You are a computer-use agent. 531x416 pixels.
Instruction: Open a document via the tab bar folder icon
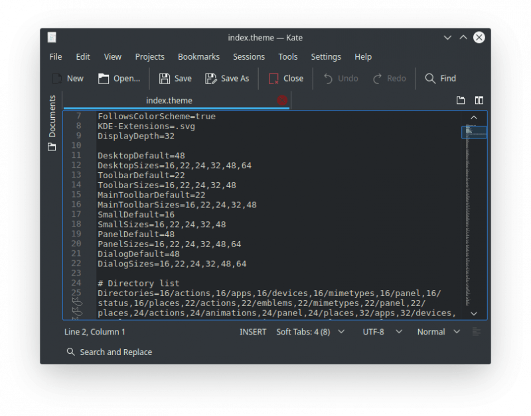461,100
